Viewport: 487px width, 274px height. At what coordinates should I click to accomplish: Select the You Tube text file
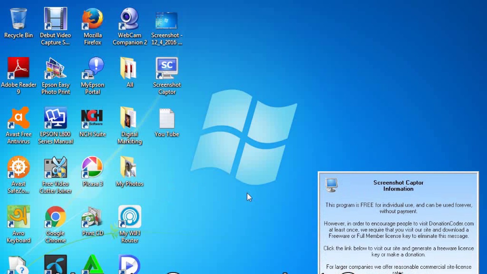pyautogui.click(x=167, y=123)
